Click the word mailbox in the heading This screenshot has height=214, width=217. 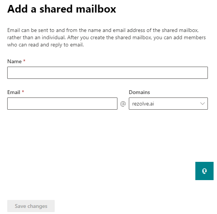pos(96,9)
